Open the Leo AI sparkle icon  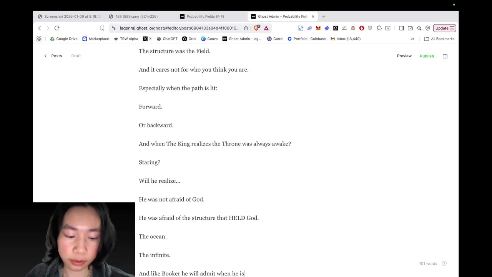[419, 28]
